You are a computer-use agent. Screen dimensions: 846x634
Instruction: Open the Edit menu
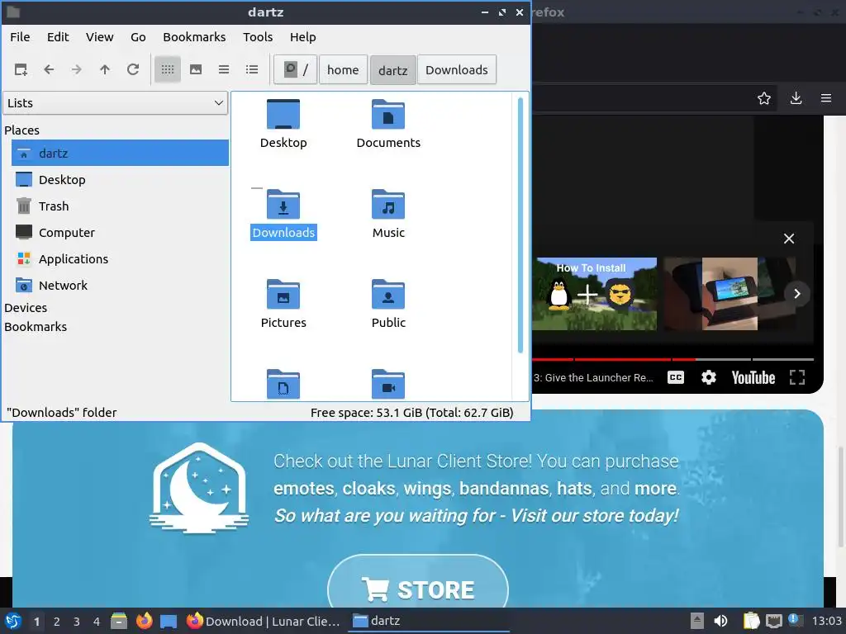(58, 37)
